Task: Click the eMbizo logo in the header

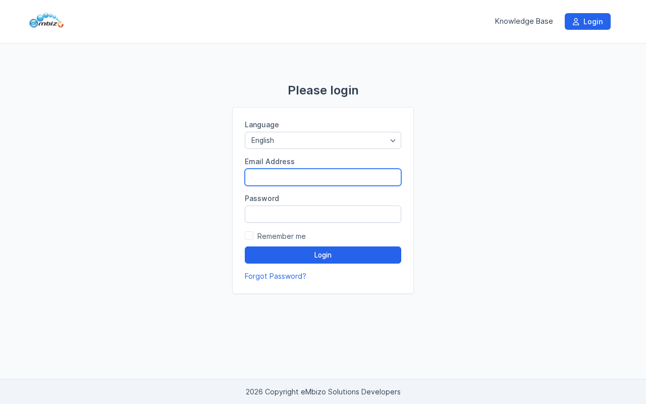Action: [x=46, y=21]
